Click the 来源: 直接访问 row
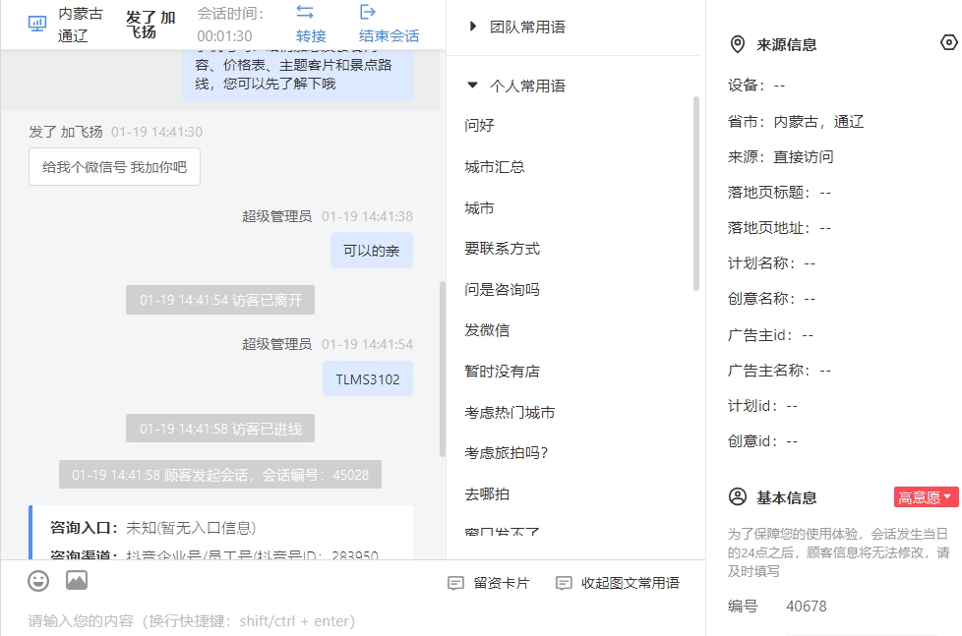Screen dimensions: 962x636 [780, 157]
